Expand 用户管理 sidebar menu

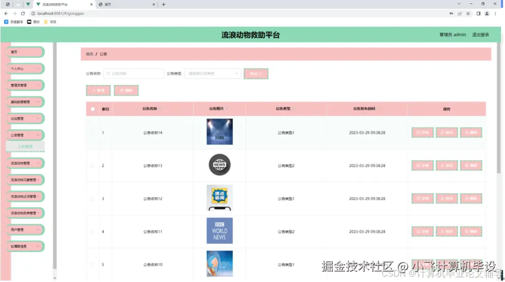[25, 230]
